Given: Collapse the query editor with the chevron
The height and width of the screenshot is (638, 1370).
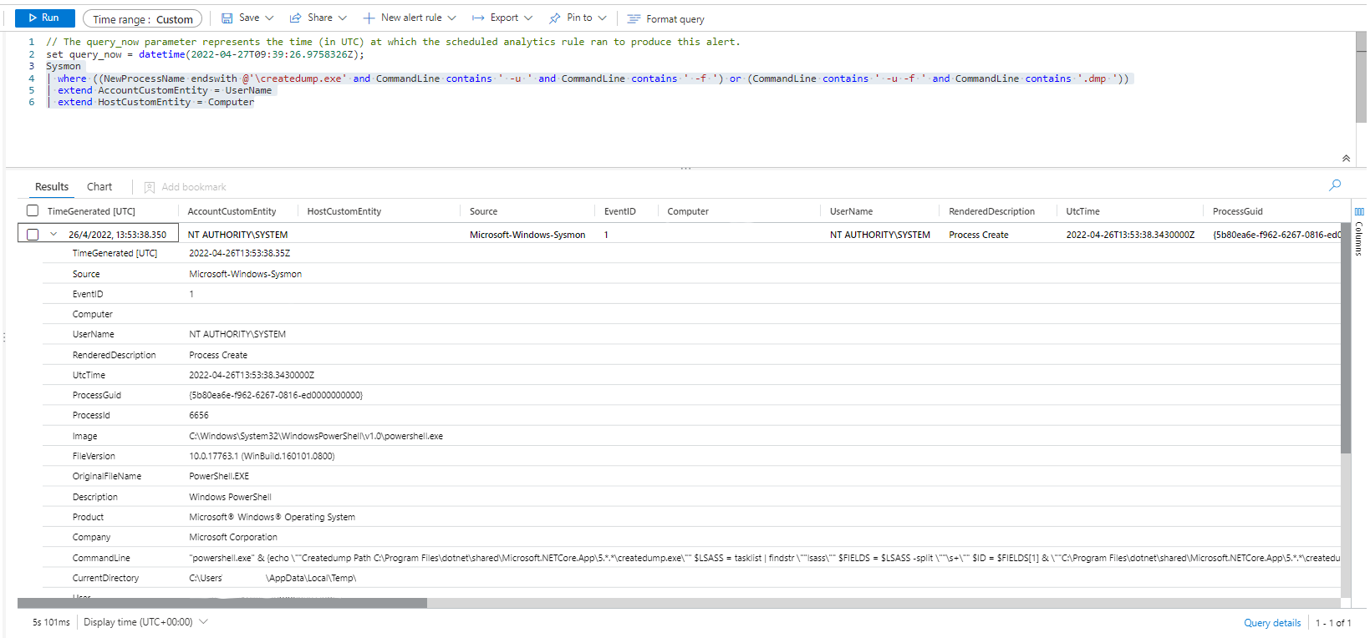Looking at the screenshot, I should 1346,159.
